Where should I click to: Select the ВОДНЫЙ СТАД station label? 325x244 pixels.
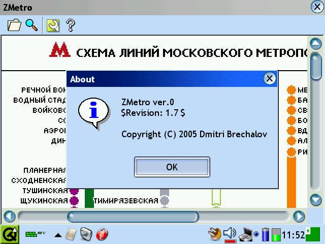(x=40, y=100)
